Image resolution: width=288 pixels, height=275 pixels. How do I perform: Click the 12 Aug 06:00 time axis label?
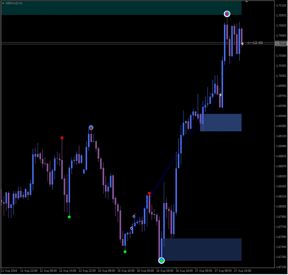click(48, 270)
